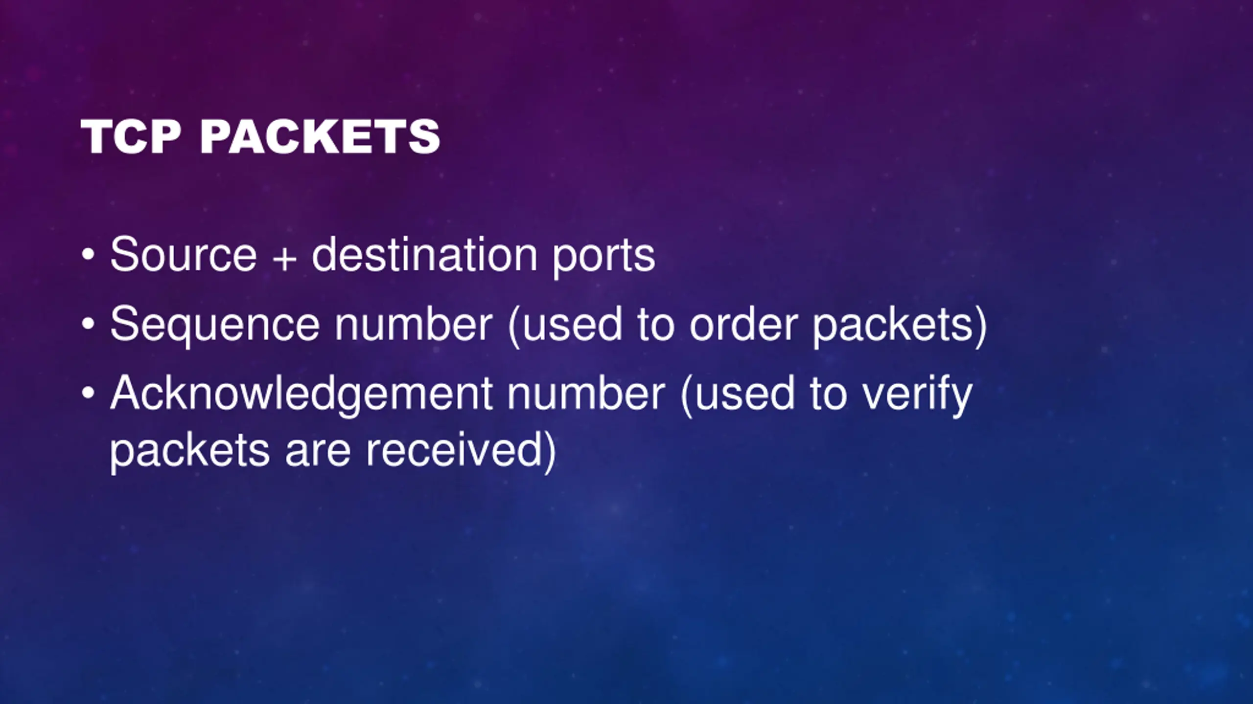Click the TCP PACKETS slide title

[x=260, y=137]
